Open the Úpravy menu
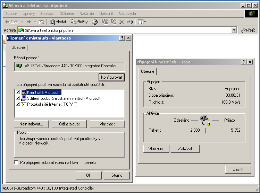Screen dimensions: 260x193 click(29, 14)
